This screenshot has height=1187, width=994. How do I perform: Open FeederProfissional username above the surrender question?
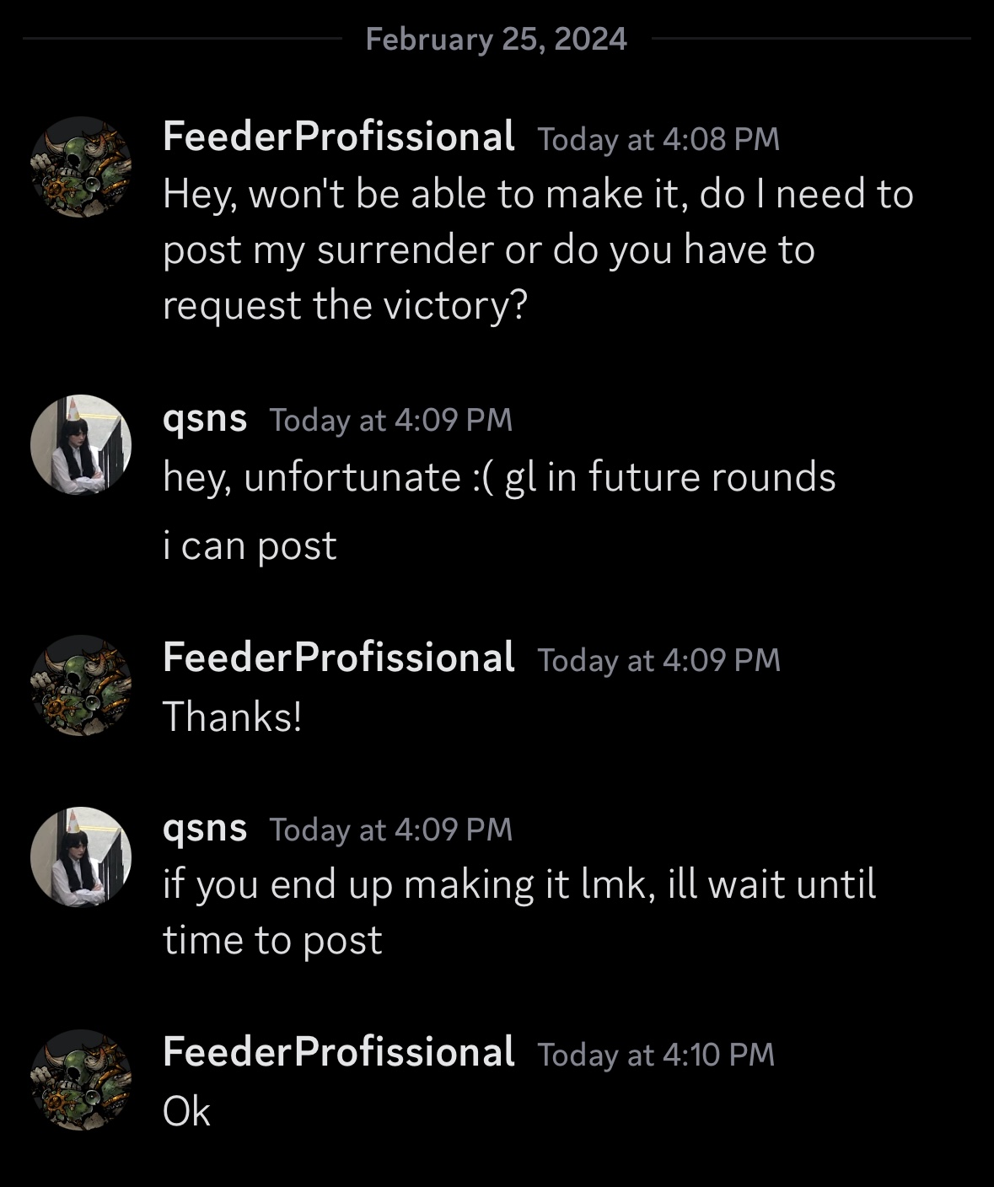[x=338, y=137]
